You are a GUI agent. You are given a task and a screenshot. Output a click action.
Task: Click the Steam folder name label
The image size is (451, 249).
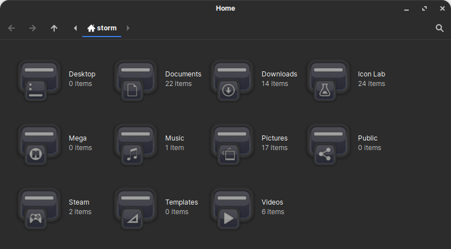(79, 202)
